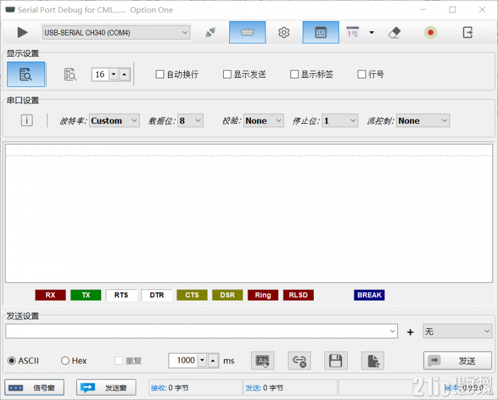Enable the 显示发送 checkbox

pyautogui.click(x=227, y=74)
